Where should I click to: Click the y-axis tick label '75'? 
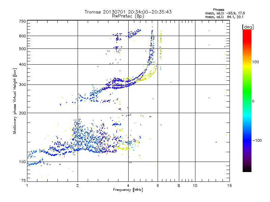point(24,180)
